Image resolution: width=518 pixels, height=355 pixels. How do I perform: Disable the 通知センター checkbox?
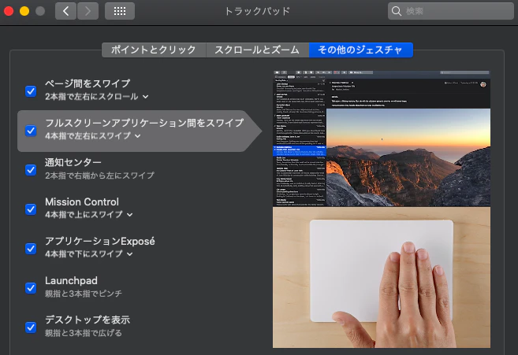31,170
